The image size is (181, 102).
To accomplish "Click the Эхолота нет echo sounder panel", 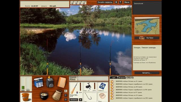I will (x=147, y=8).
